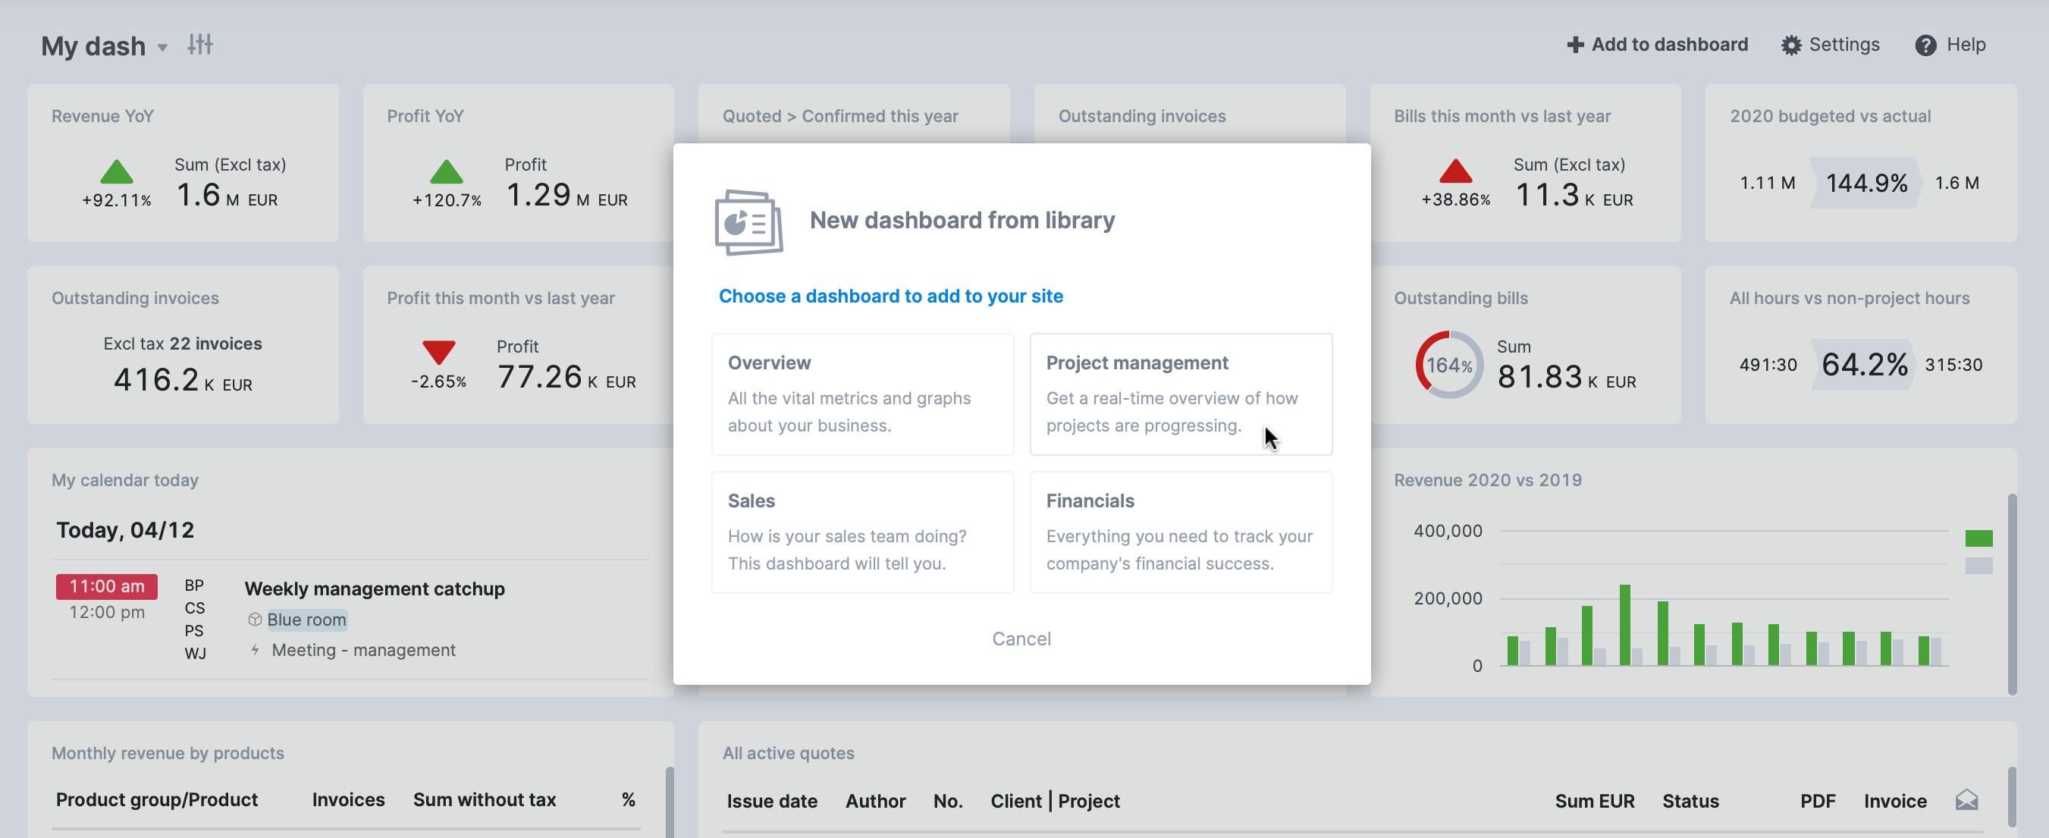Screen dimensions: 2049x838
Task: Click the tallest green bar in Revenue chart
Action: click(1624, 625)
